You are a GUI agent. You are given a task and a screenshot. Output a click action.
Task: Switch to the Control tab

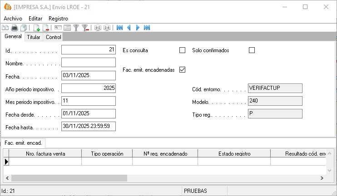[54, 37]
